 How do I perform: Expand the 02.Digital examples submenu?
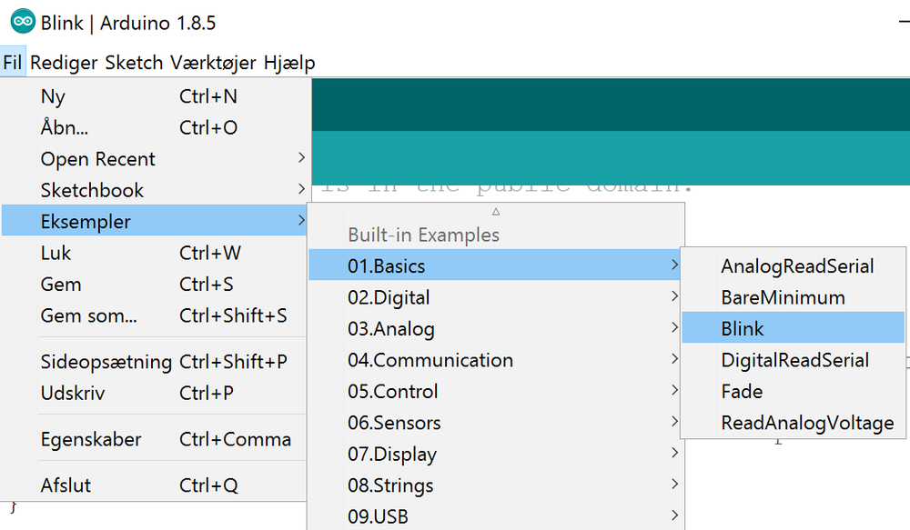pyautogui.click(x=389, y=298)
